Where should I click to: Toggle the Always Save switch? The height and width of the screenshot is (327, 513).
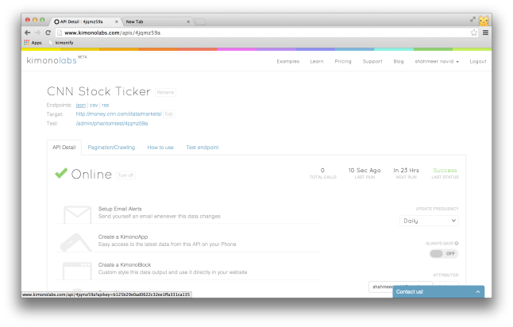[444, 253]
